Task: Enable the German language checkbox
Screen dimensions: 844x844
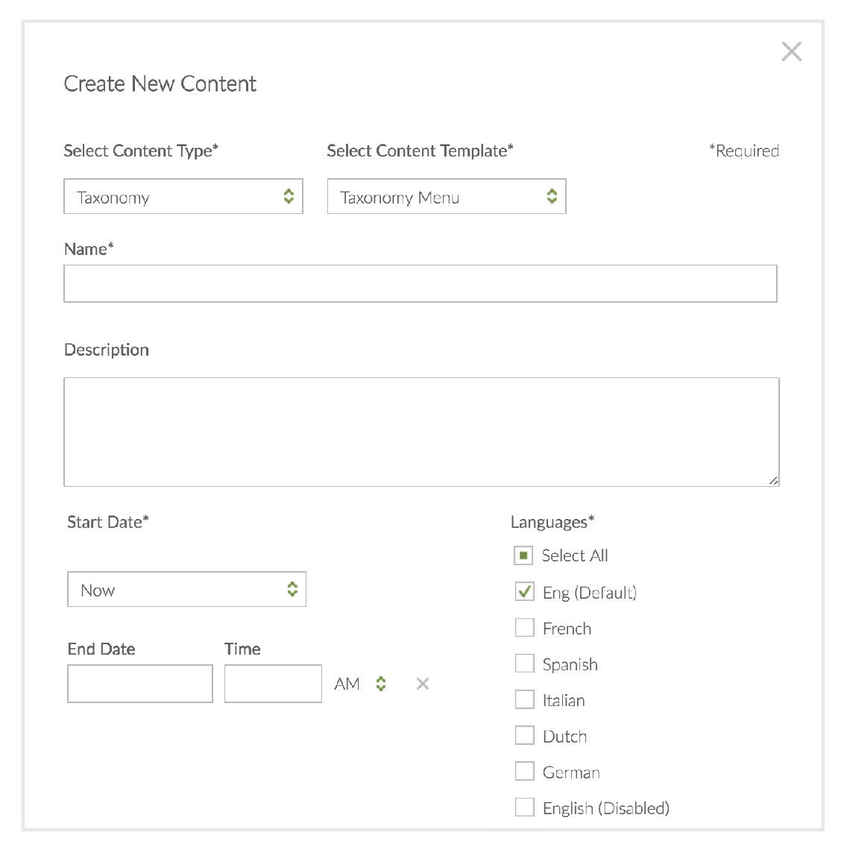Action: [525, 772]
